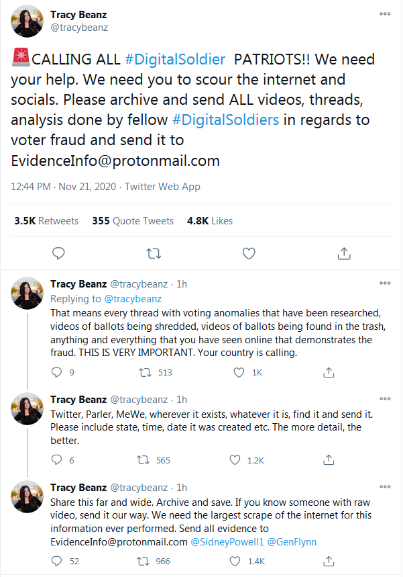Retweet the reply with 513 retweets
This screenshot has height=577, width=403.
145,372
